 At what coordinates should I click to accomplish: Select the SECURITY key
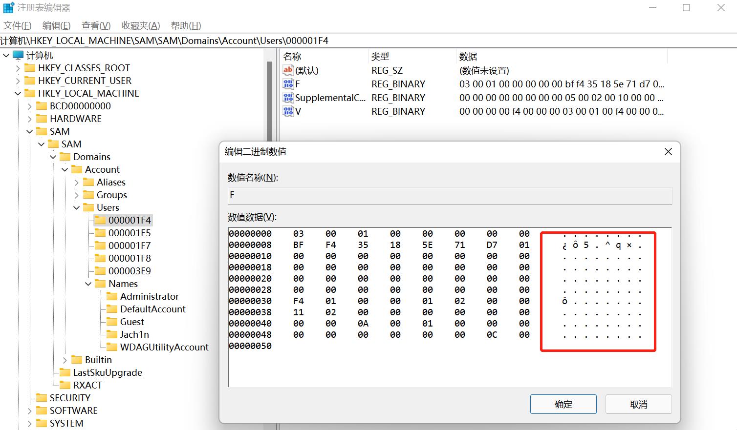tap(70, 398)
